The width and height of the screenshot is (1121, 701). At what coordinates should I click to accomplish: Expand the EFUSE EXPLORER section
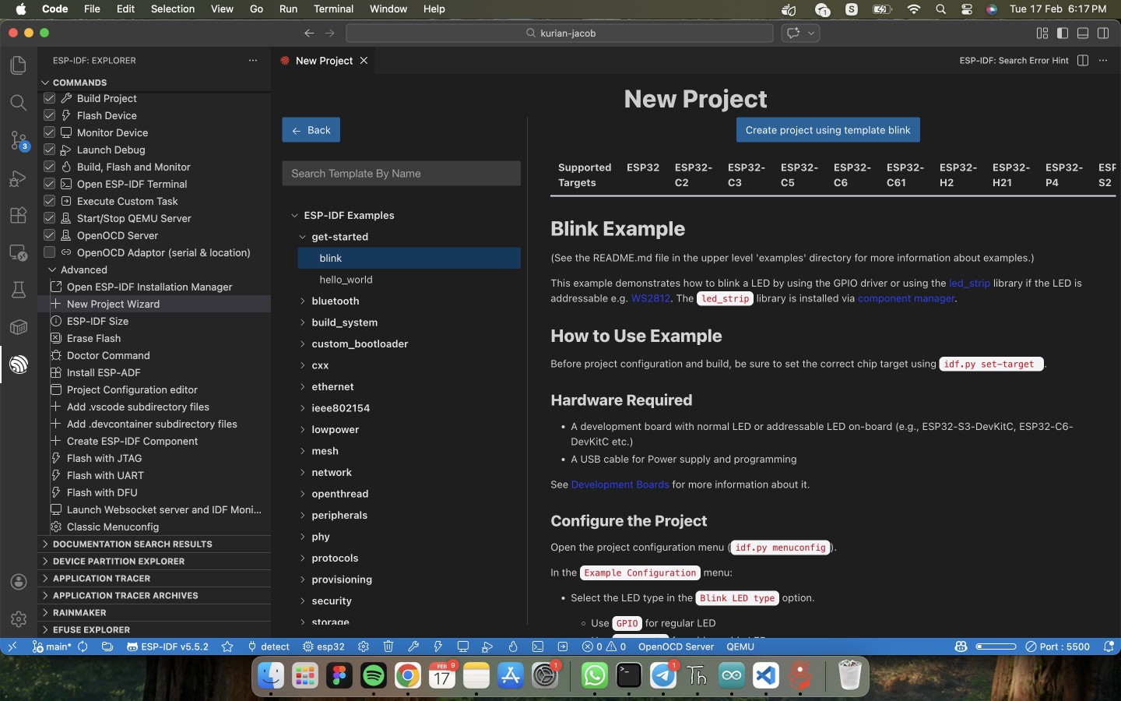[x=154, y=629]
